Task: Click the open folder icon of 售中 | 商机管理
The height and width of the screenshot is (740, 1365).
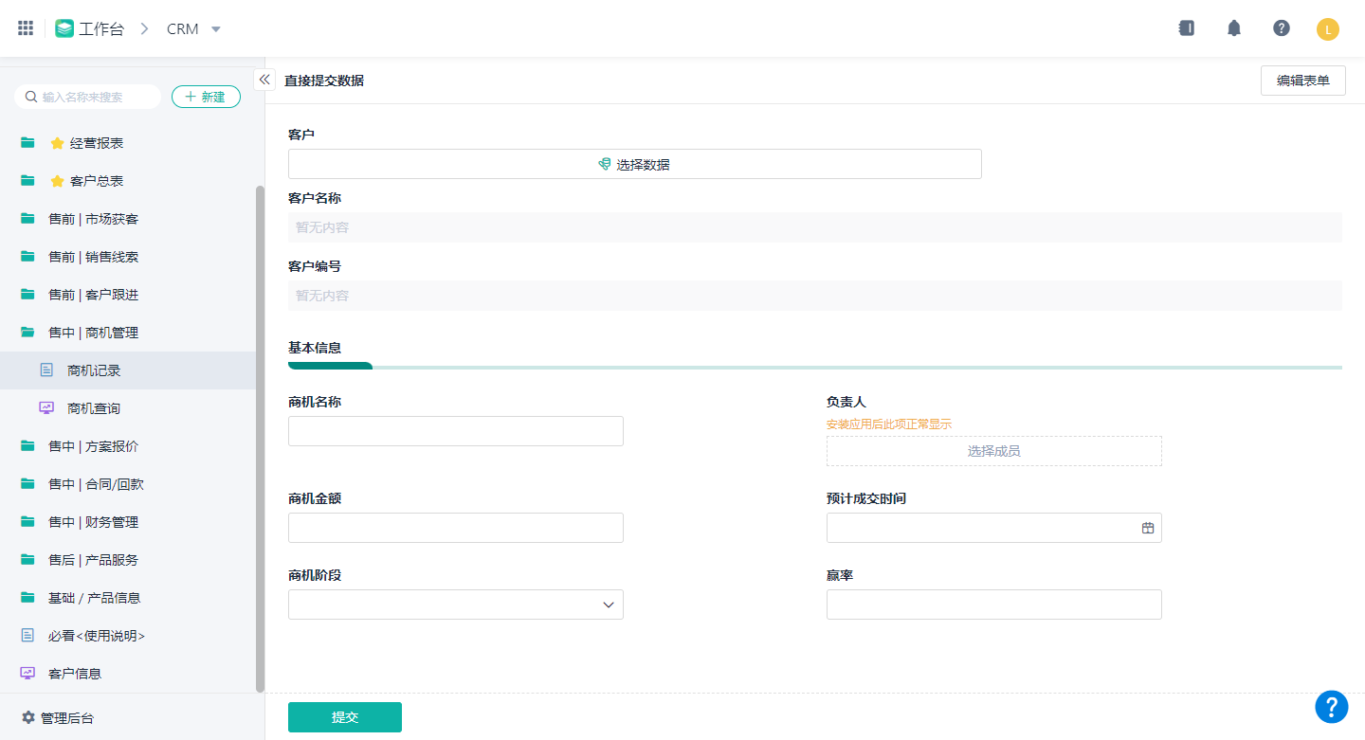Action: (x=28, y=333)
